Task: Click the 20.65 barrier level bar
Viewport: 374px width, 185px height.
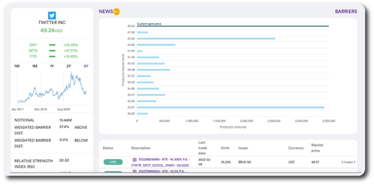Action: (x=142, y=113)
